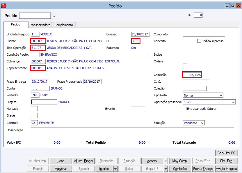Click text 'VENDA DE MERCADORIAS + S.T.'
The image size is (242, 173).
point(69,48)
